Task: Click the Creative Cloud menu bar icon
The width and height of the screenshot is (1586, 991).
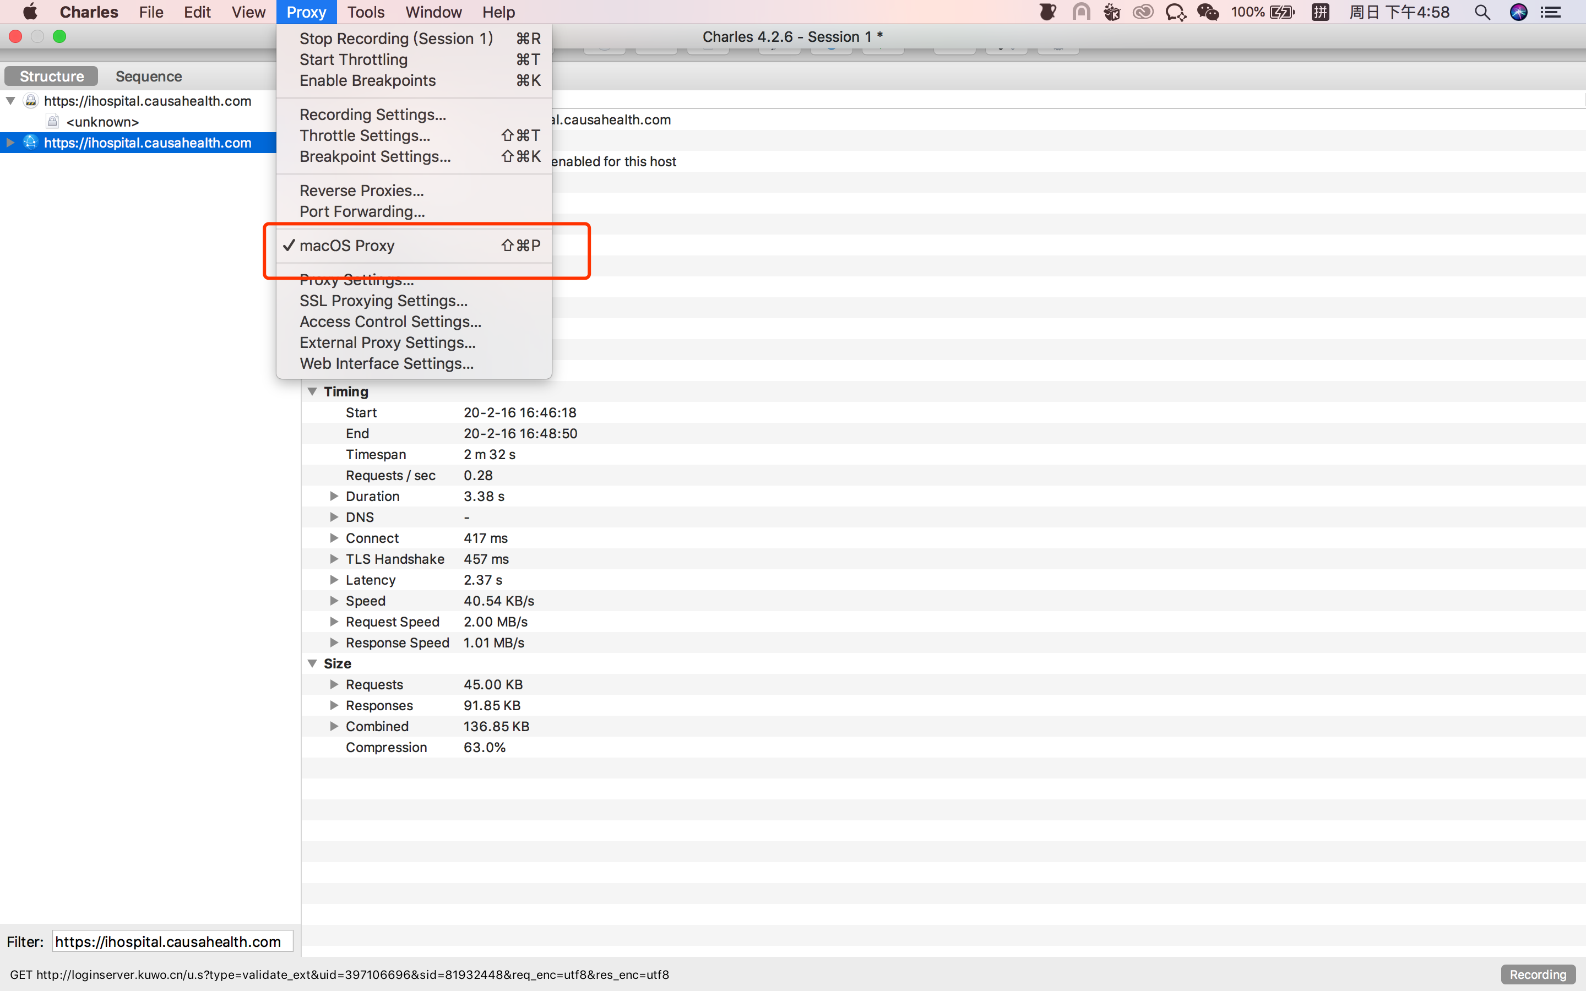Action: tap(1143, 13)
